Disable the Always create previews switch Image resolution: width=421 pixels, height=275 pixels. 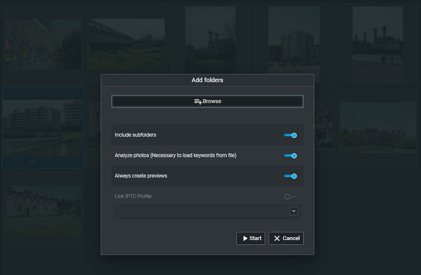290,176
